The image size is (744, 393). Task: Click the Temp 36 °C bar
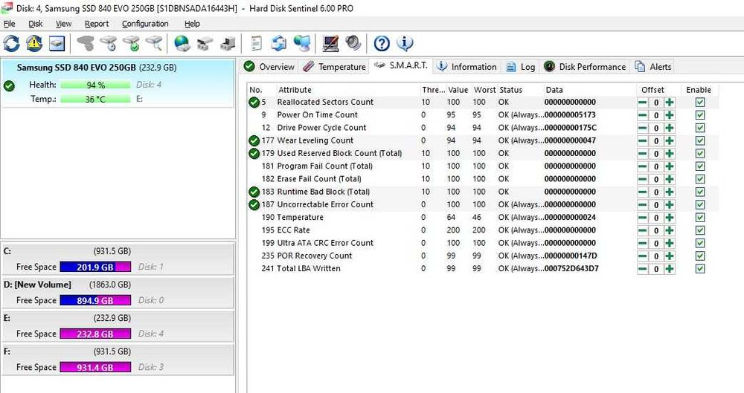[95, 99]
